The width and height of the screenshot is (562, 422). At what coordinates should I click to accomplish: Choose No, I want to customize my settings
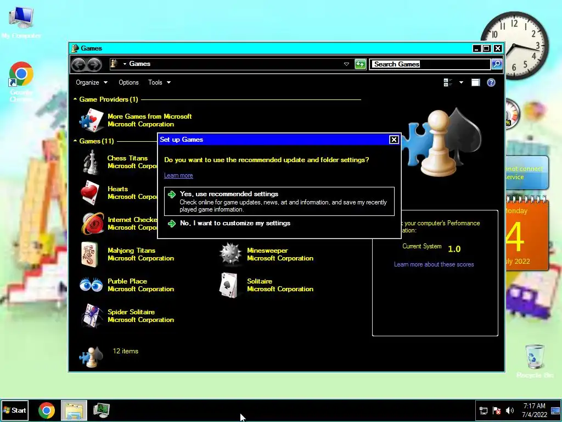point(279,223)
